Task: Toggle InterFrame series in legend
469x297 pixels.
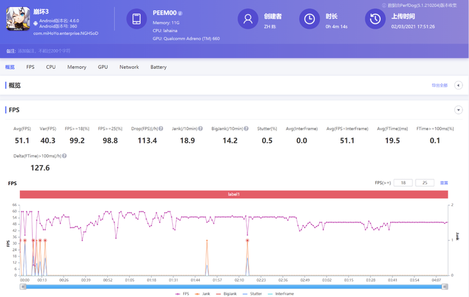Action: pyautogui.click(x=281, y=294)
